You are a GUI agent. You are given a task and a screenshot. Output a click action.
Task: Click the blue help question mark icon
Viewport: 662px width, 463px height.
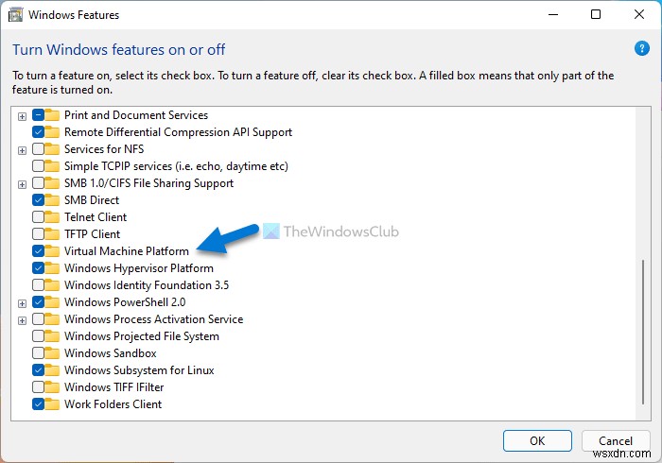pos(642,47)
